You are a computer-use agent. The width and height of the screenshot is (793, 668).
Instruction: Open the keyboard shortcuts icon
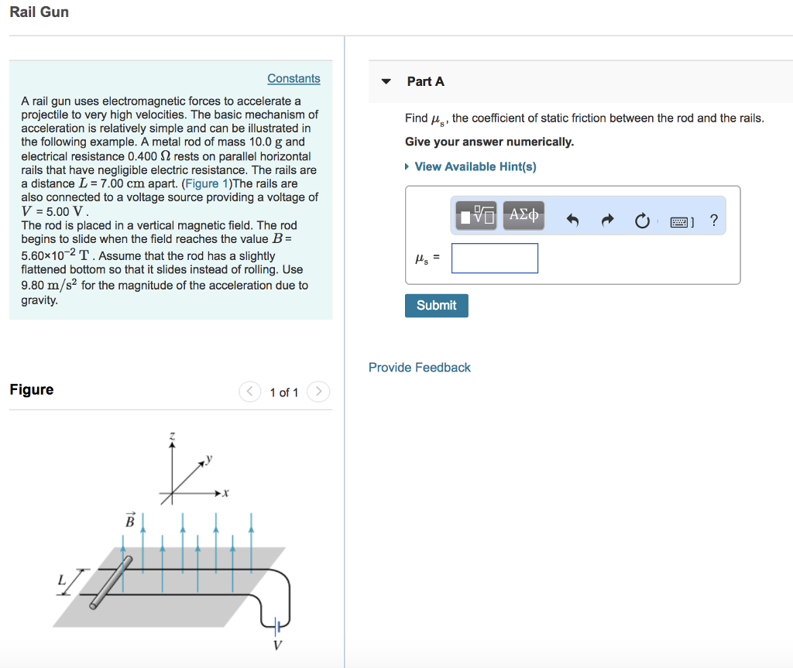[x=681, y=221]
